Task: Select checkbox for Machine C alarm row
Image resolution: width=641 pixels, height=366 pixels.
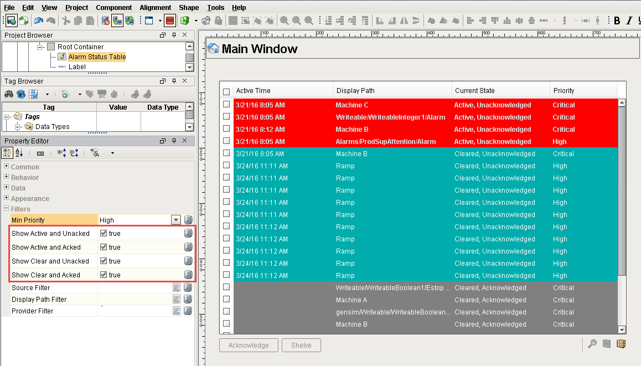Action: coord(226,105)
